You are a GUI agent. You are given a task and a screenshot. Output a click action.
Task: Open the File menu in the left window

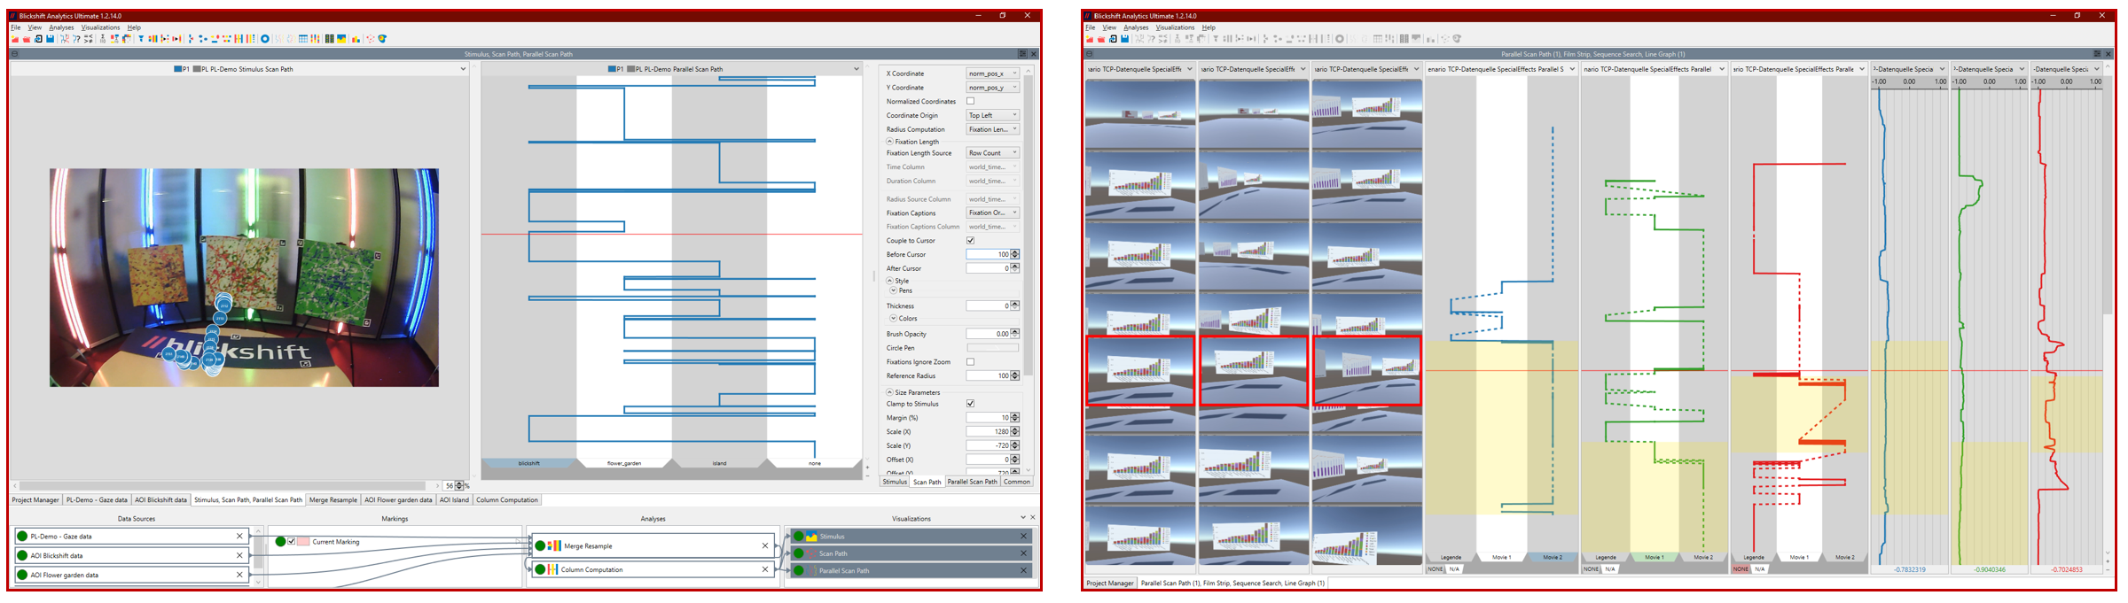[16, 27]
